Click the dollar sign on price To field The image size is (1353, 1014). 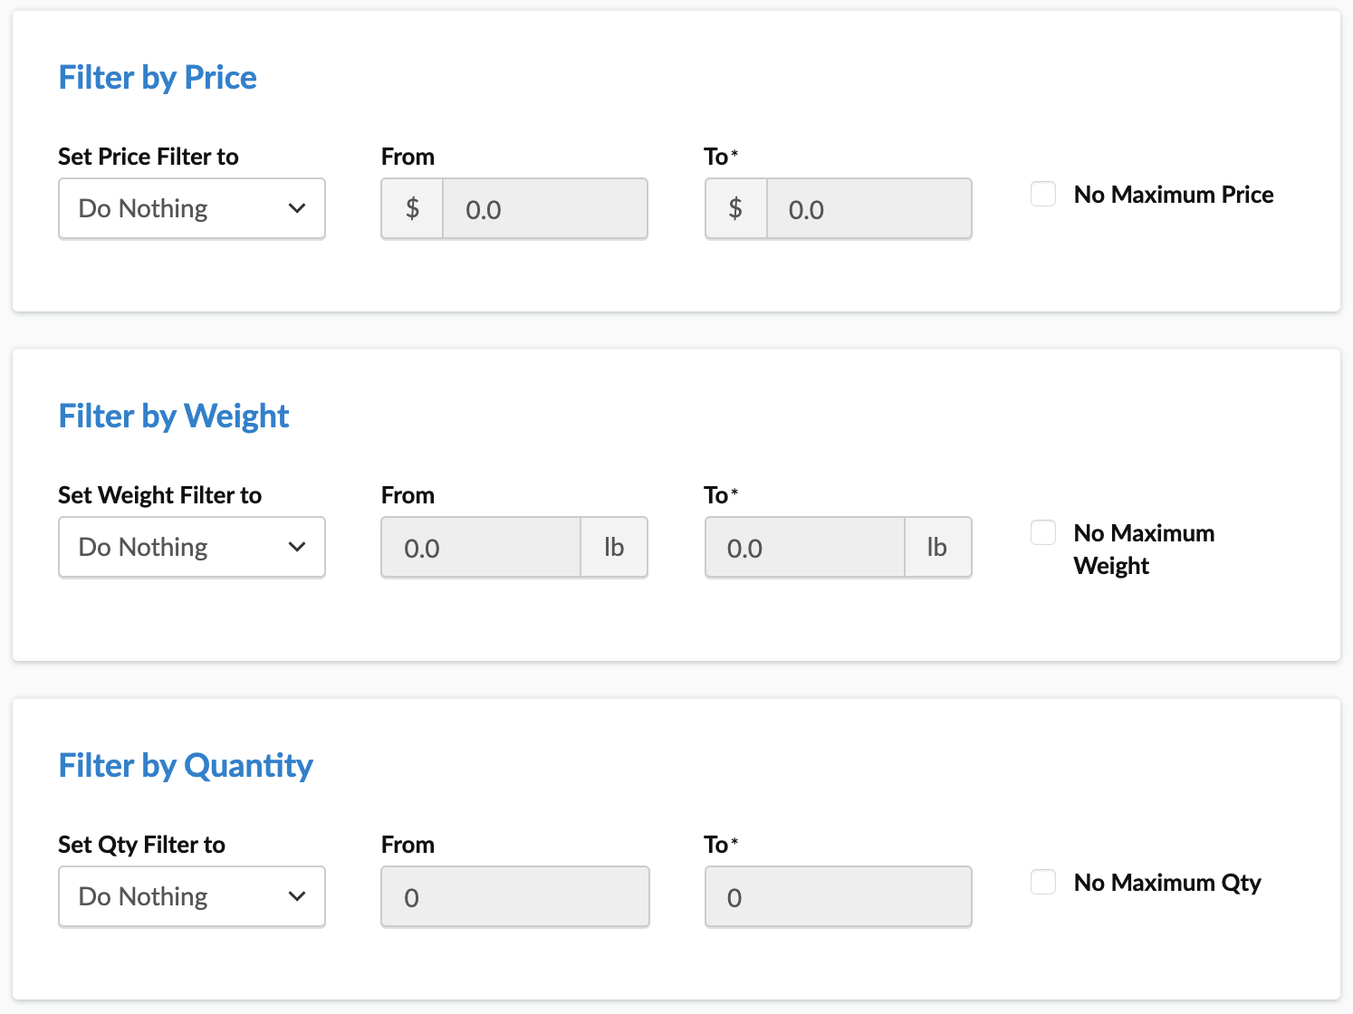(x=735, y=209)
